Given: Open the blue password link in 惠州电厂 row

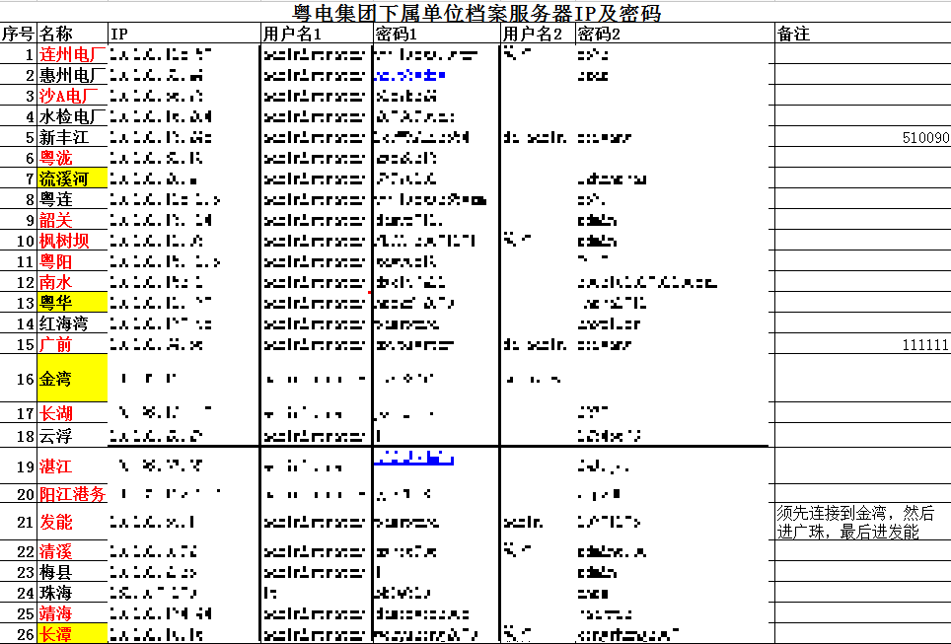Looking at the screenshot, I should 410,75.
